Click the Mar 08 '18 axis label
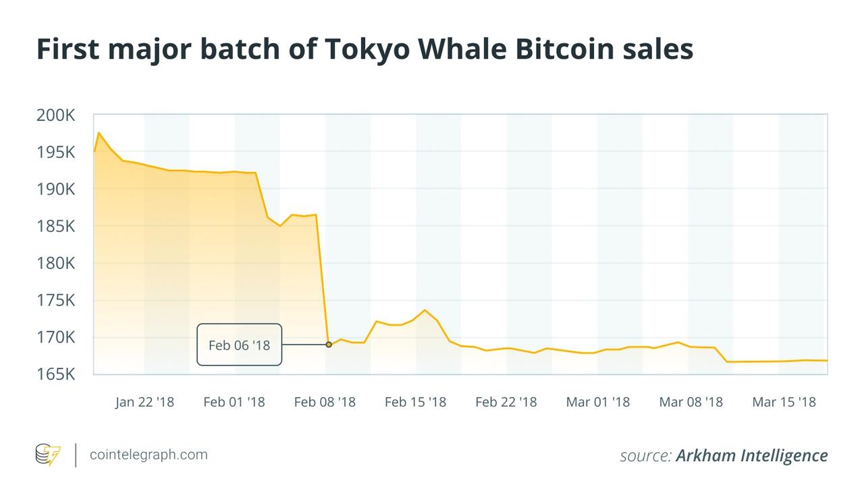Image resolution: width=864 pixels, height=503 pixels. [x=691, y=403]
